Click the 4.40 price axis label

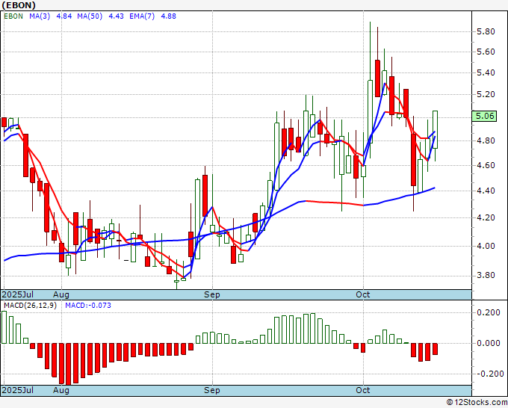[x=486, y=191]
